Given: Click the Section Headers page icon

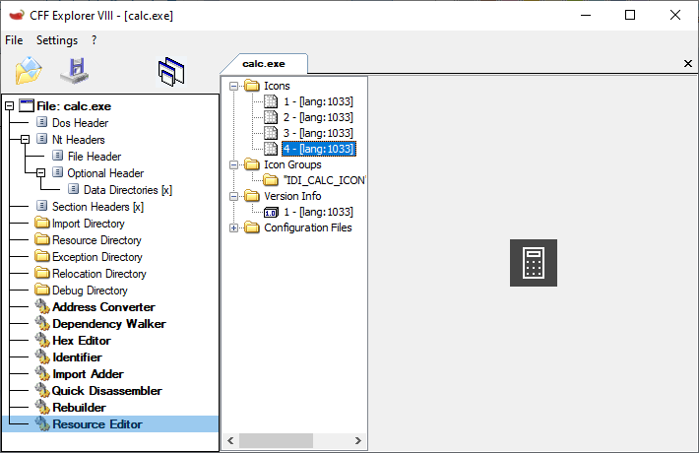Looking at the screenshot, I should tap(41, 206).
